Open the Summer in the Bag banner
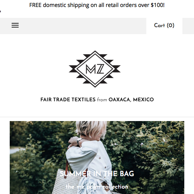Viewport: 194px width, 194px height. coord(97,158)
